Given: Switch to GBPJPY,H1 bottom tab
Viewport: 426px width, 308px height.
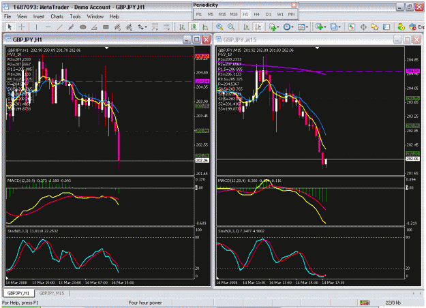Looking at the screenshot, I should coord(18,293).
